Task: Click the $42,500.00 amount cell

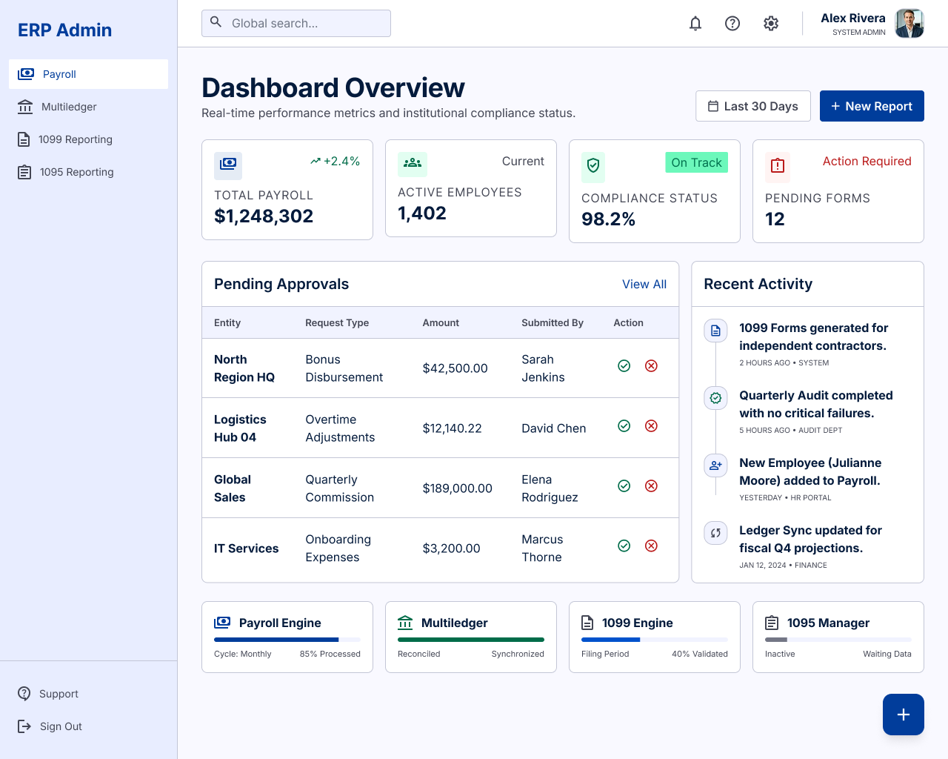Action: click(455, 368)
